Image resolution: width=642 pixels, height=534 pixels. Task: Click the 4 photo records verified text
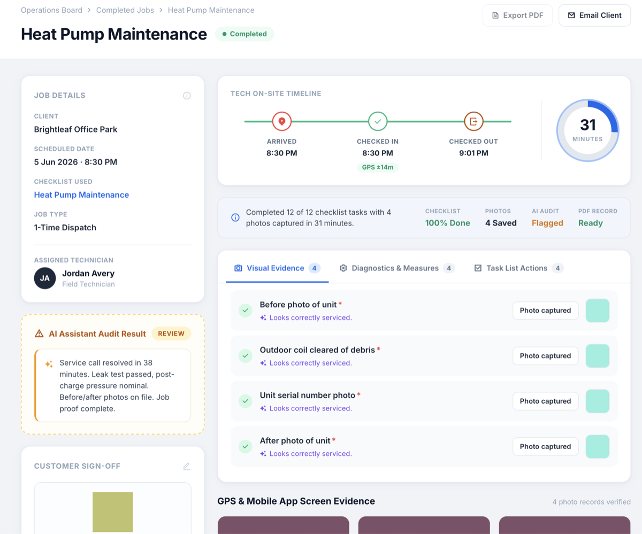click(592, 502)
